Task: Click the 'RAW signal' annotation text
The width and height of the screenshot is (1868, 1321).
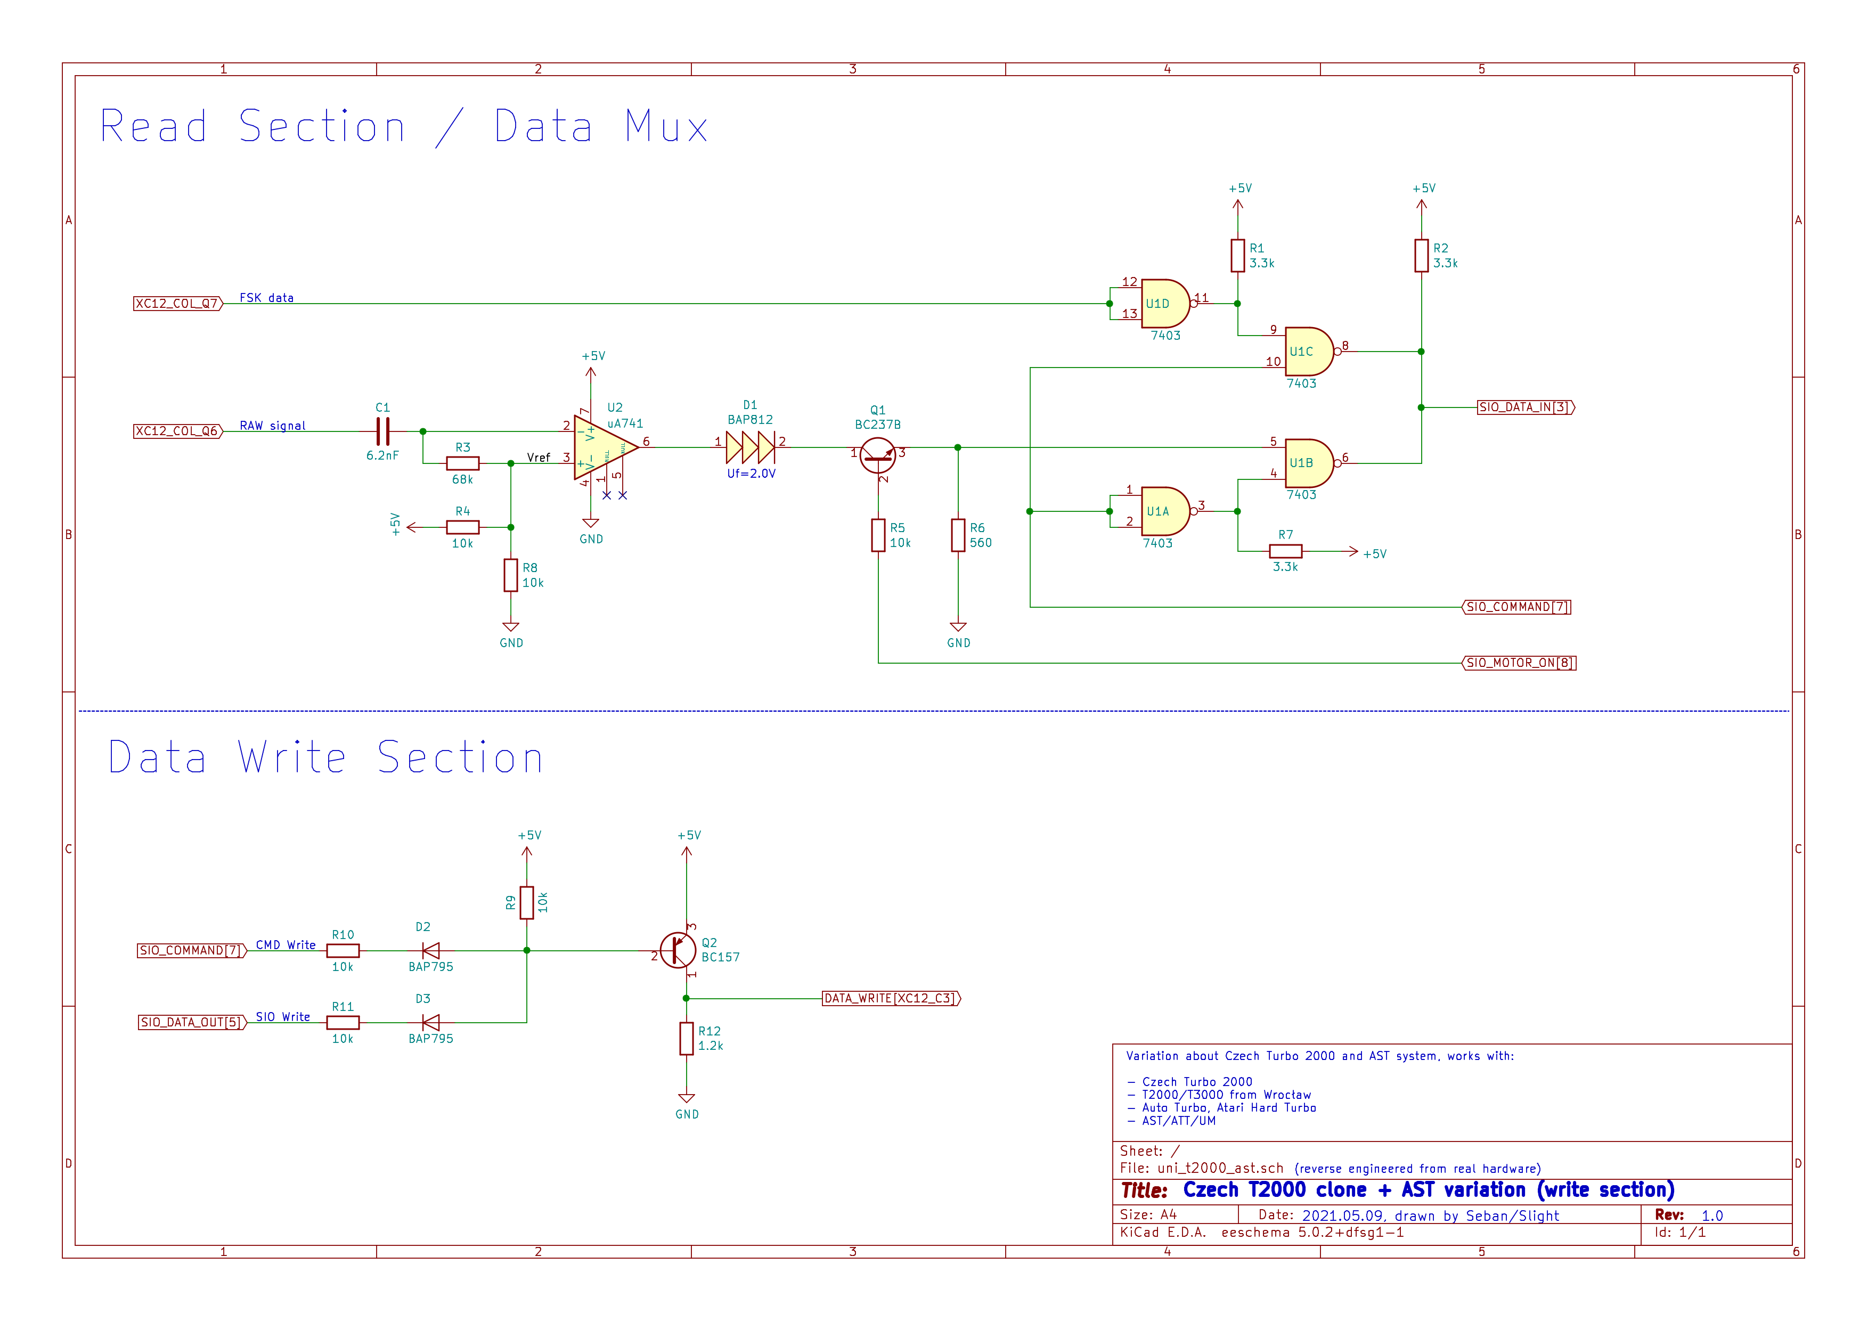Action: (273, 426)
